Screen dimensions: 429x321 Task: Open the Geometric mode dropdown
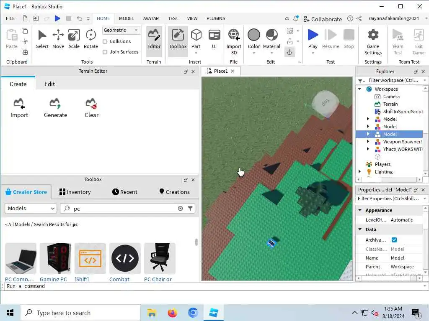(121, 30)
